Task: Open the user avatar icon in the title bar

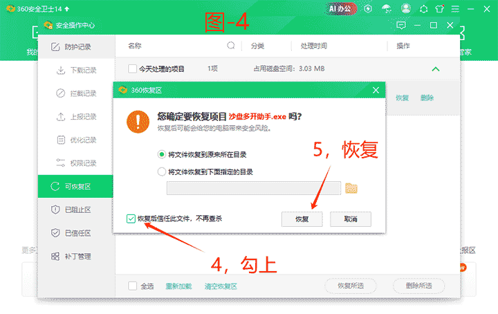Action: click(405, 8)
